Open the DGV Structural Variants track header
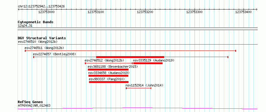This screenshot has height=112, width=266. 42,38
